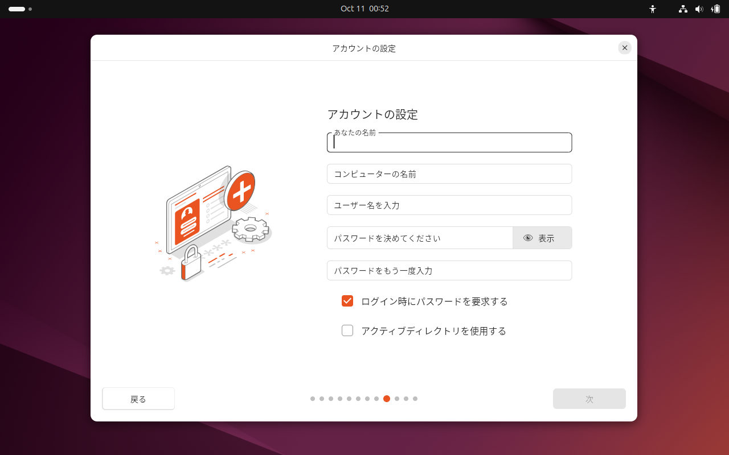
Task: Click the orange current-step dot indicator
Action: pyautogui.click(x=387, y=399)
